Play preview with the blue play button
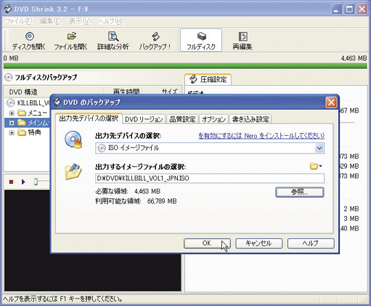Viewport: 371px width, 306px height. coord(23,182)
